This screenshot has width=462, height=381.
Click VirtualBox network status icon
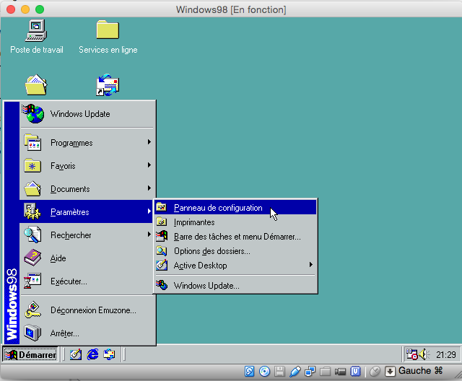tap(310, 372)
